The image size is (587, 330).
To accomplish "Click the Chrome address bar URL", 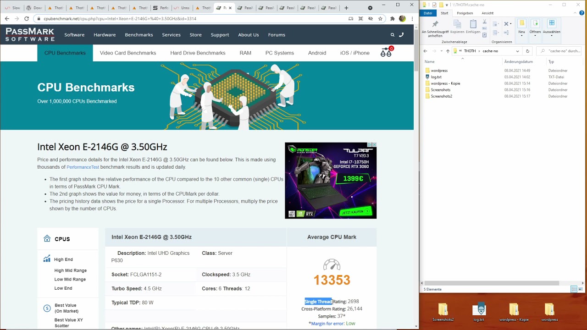I will pyautogui.click(x=120, y=19).
